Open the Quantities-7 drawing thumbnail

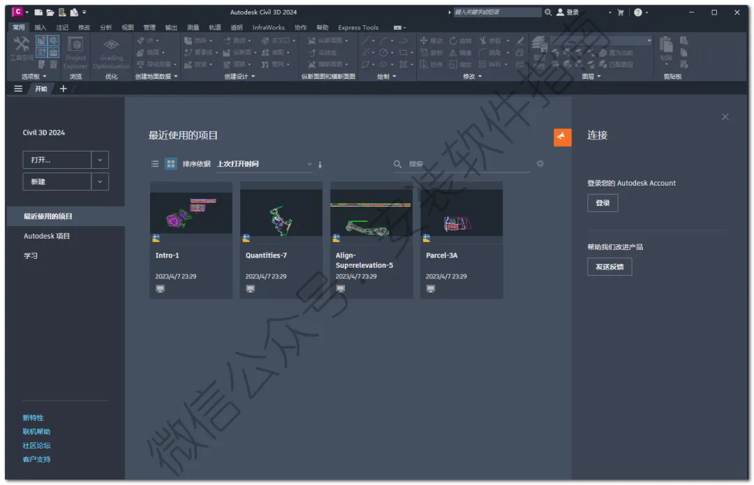pos(281,211)
